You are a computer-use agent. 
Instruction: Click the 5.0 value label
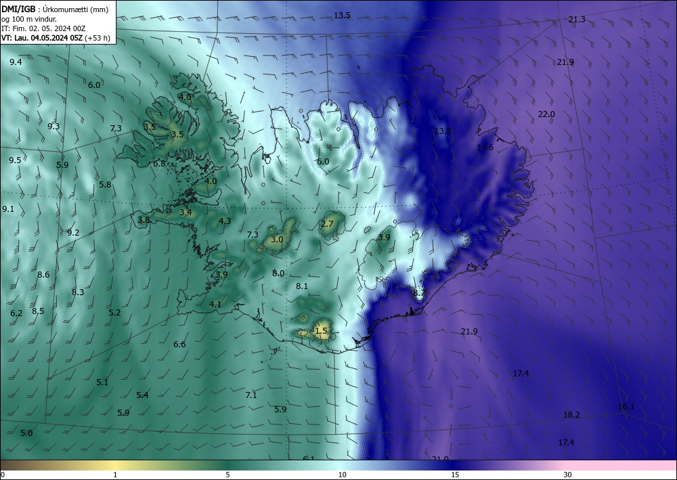click(27, 433)
